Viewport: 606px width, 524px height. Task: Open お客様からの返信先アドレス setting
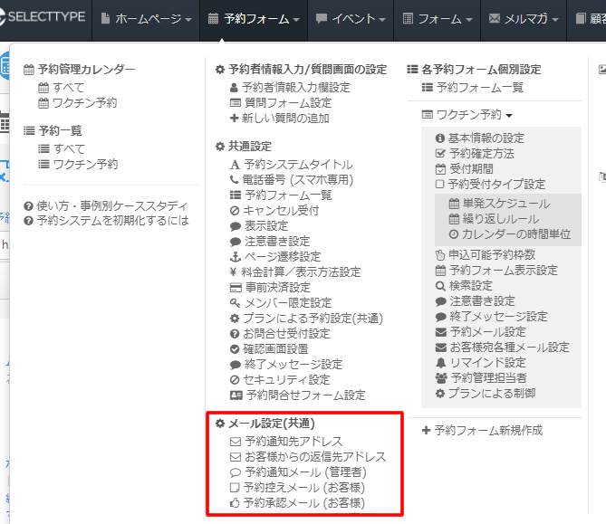point(314,457)
